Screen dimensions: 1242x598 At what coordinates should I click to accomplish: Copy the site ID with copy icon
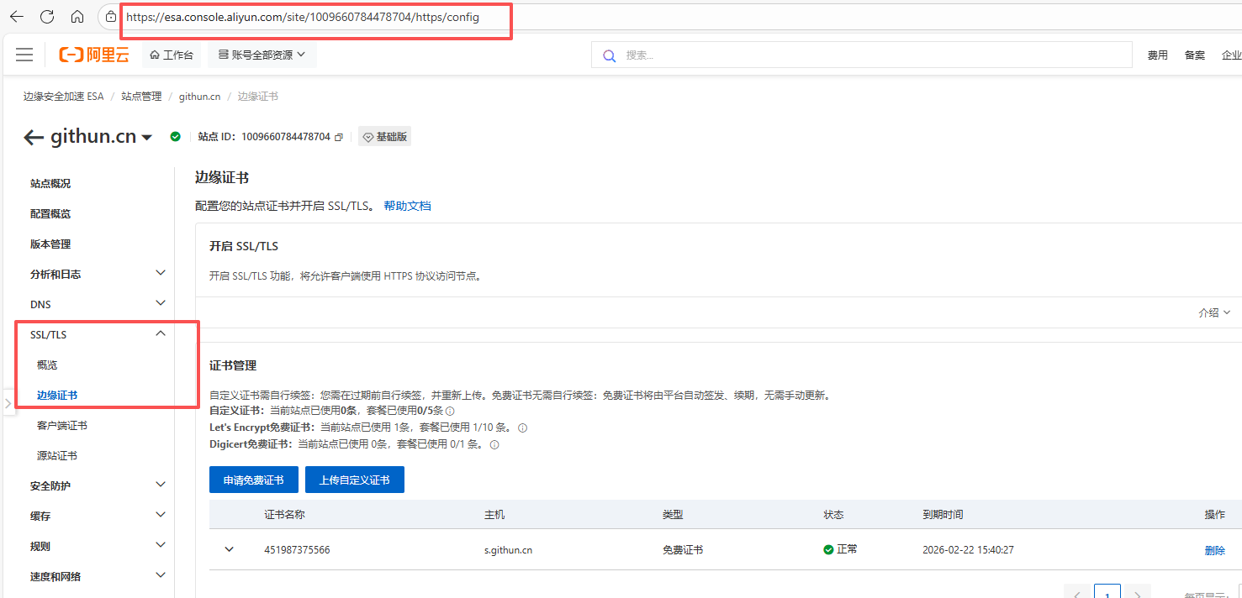339,137
